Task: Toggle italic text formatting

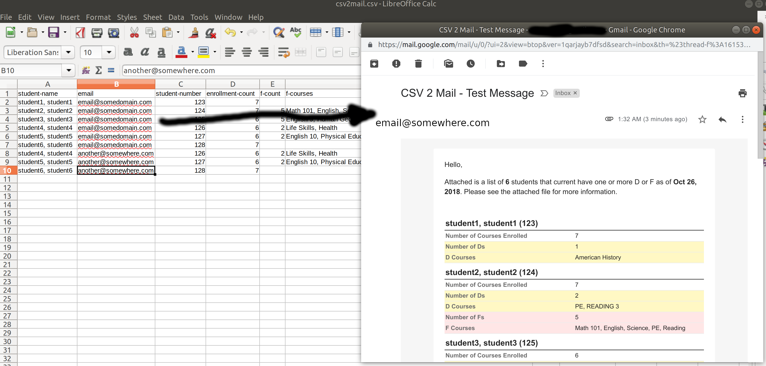Action: point(145,52)
